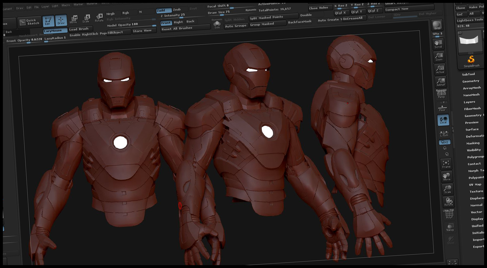Click the Frame mesh icon

point(446,164)
